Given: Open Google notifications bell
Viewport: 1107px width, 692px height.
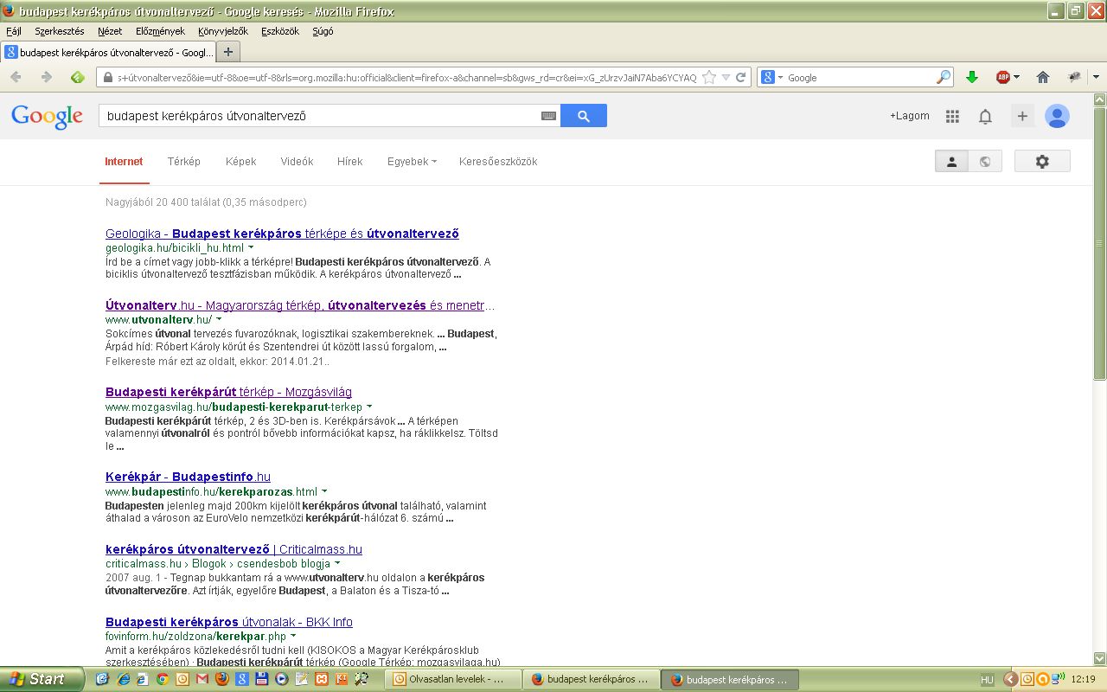Looking at the screenshot, I should (985, 116).
